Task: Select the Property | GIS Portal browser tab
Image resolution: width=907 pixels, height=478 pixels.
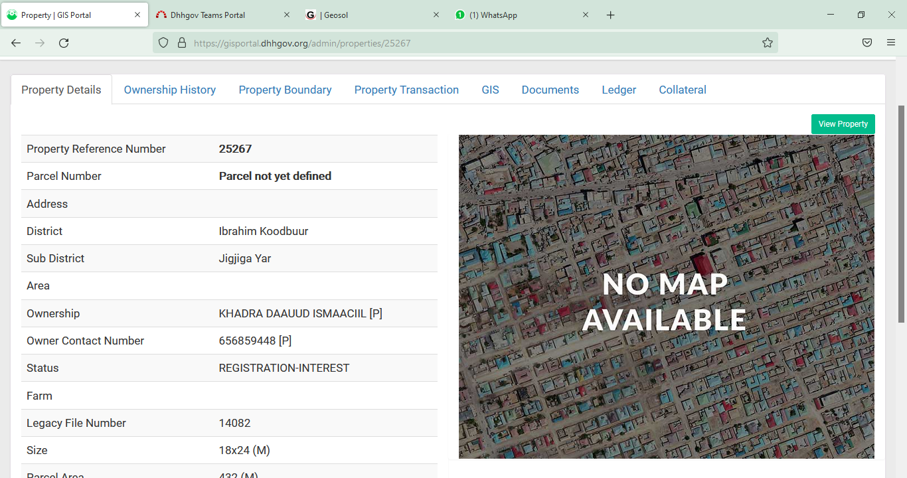Action: [x=74, y=15]
